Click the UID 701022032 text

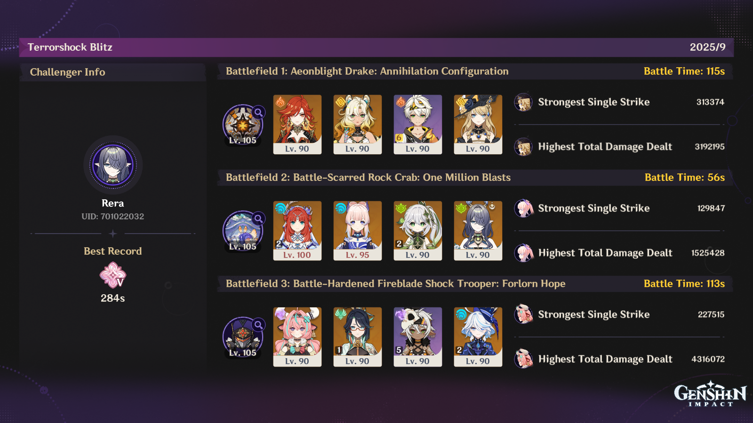point(113,217)
